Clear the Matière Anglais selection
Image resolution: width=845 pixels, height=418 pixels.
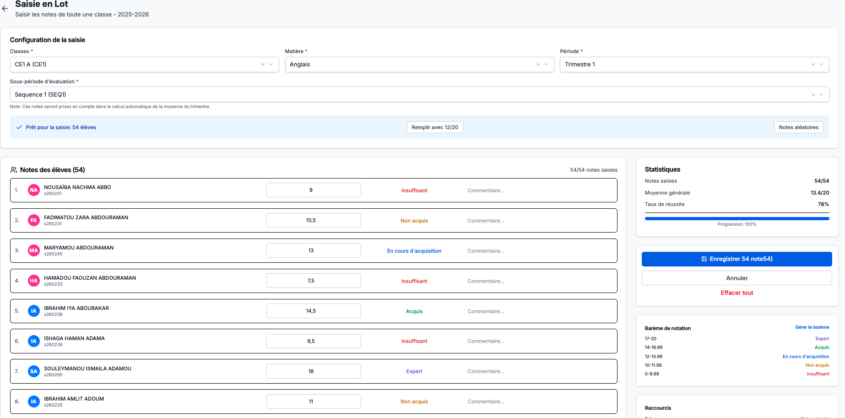tap(538, 65)
